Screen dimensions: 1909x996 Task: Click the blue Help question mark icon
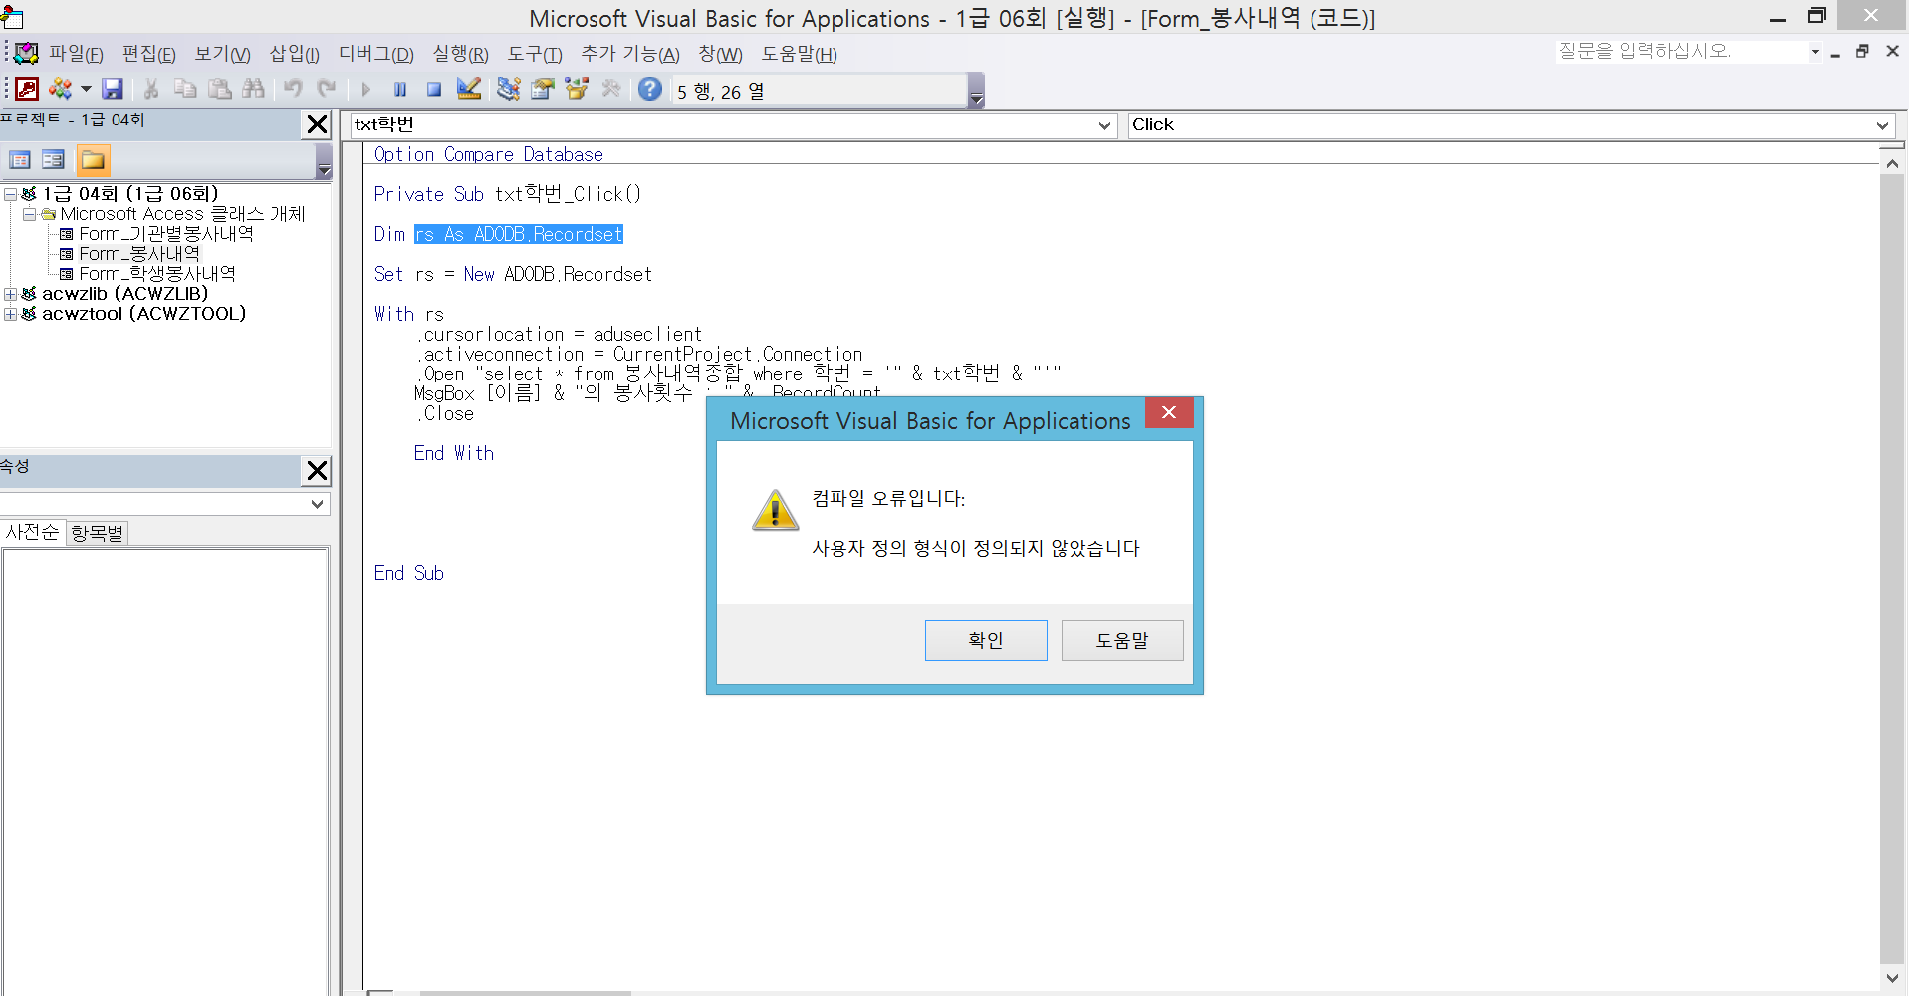(650, 90)
